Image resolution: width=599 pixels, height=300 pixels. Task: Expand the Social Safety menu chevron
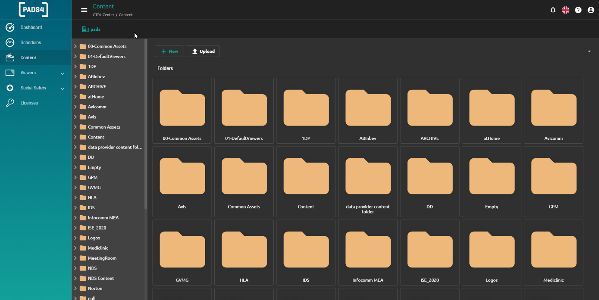[x=63, y=89]
